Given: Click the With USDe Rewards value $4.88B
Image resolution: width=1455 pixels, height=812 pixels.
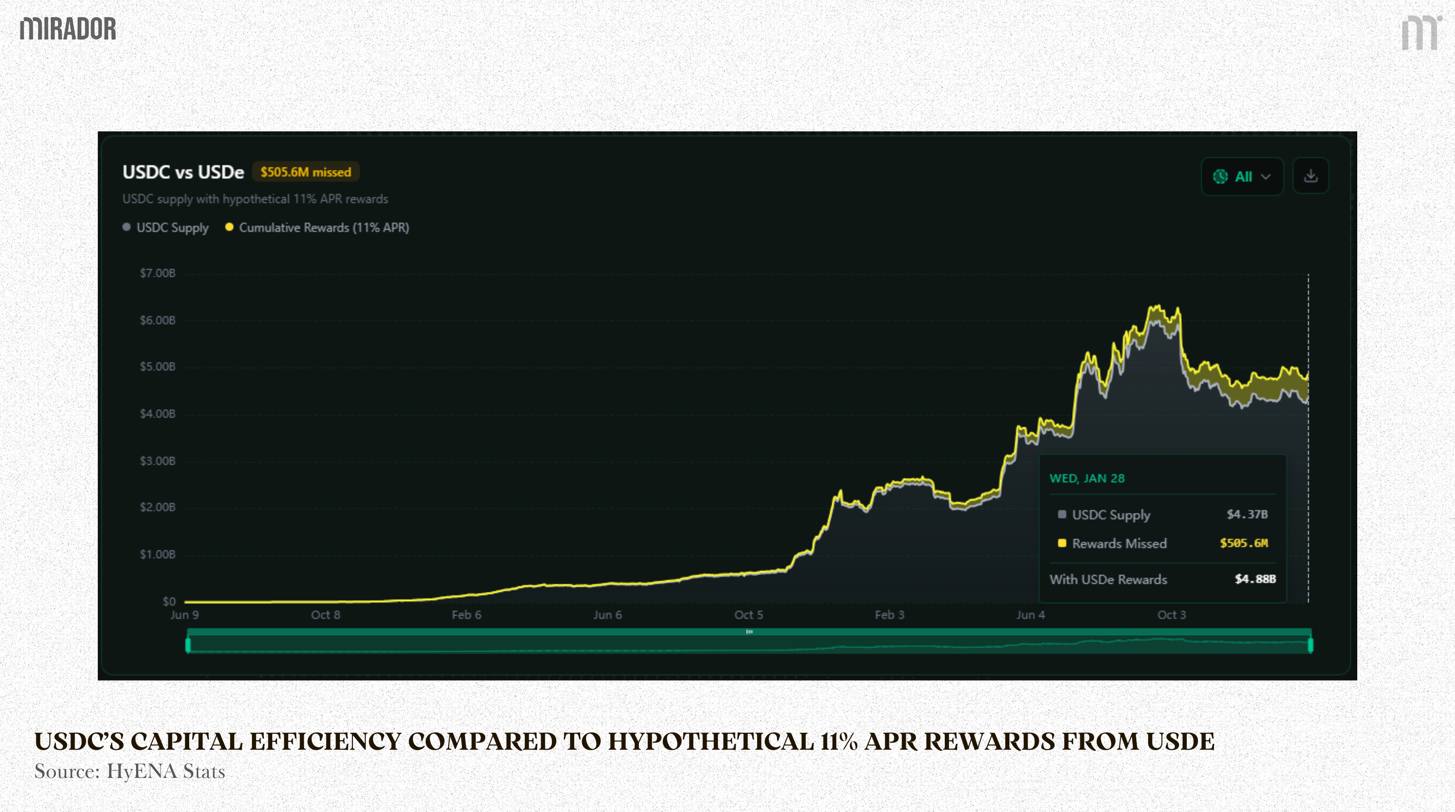Looking at the screenshot, I should click(1255, 579).
